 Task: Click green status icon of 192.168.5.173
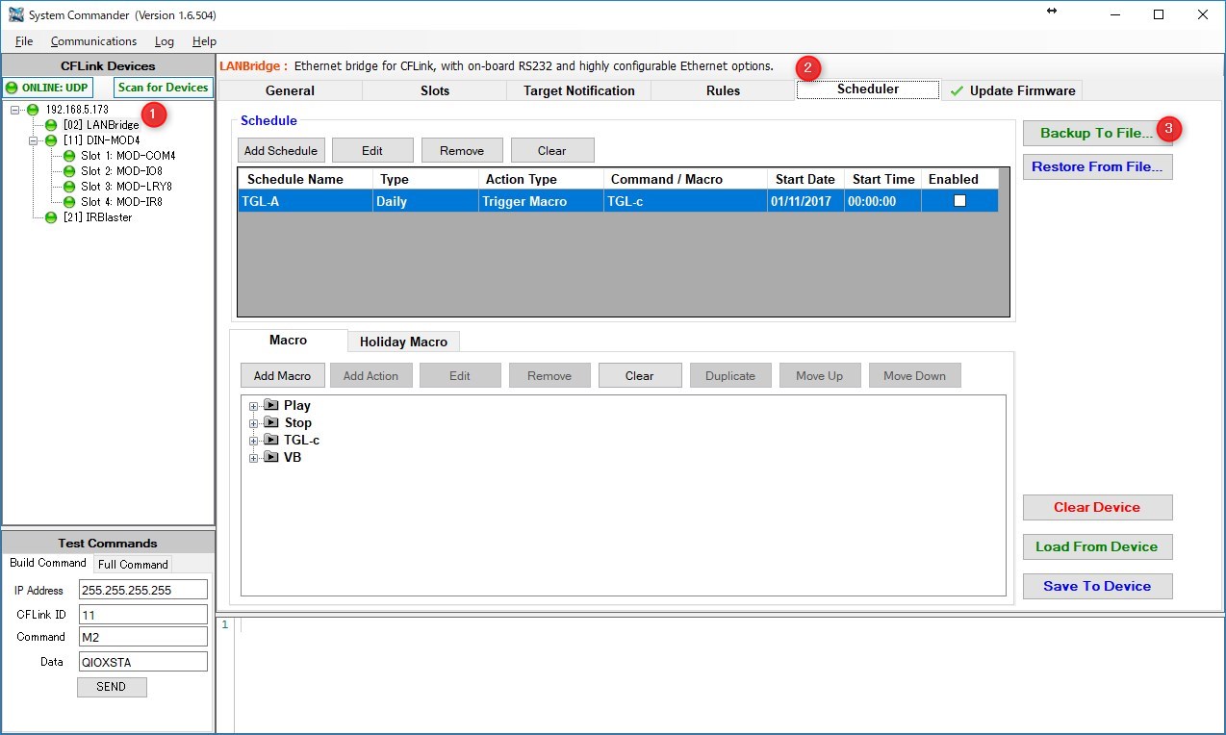pos(34,110)
